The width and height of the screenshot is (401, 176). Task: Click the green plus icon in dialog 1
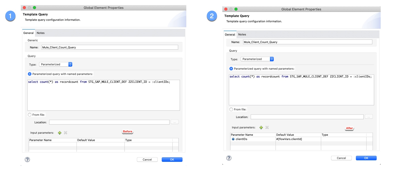tap(60, 133)
